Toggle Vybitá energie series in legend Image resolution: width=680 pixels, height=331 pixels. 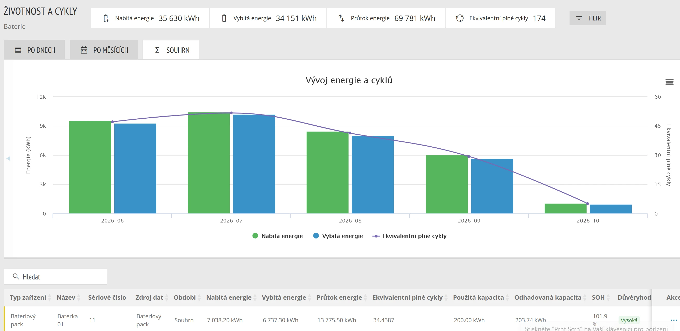[338, 236]
